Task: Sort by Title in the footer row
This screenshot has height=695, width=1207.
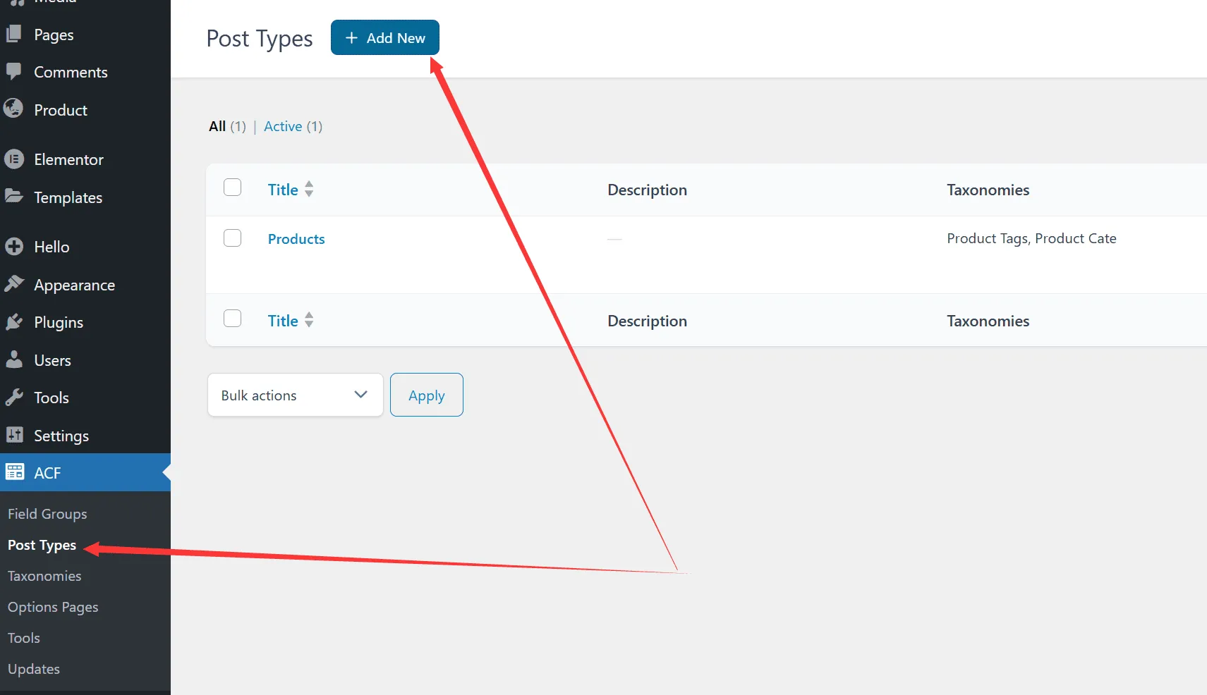Action: click(284, 321)
